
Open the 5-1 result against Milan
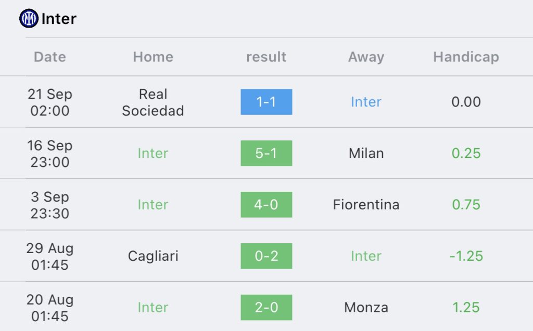tap(266, 153)
